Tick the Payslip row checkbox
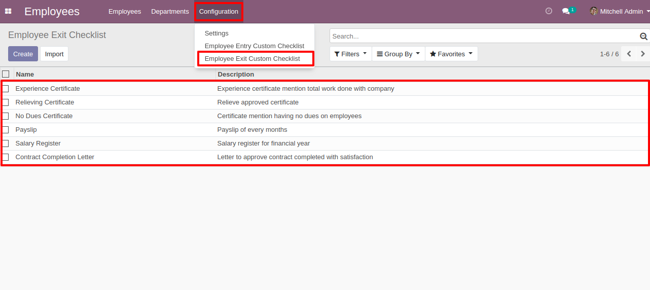This screenshot has height=290, width=650. [x=6, y=130]
